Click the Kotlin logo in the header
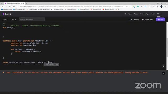The height and width of the screenshot is (94, 168). (x=7, y=14)
